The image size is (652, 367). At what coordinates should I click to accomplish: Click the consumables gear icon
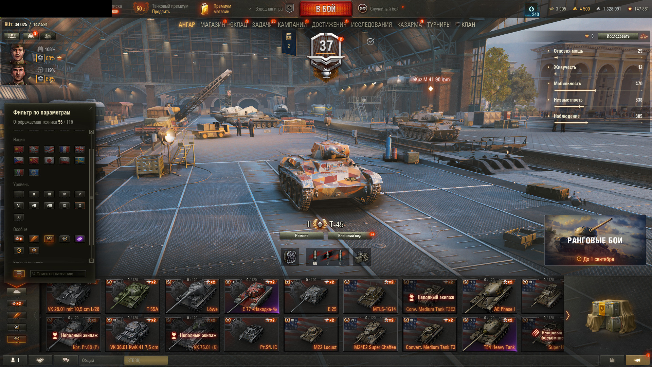coord(362,257)
